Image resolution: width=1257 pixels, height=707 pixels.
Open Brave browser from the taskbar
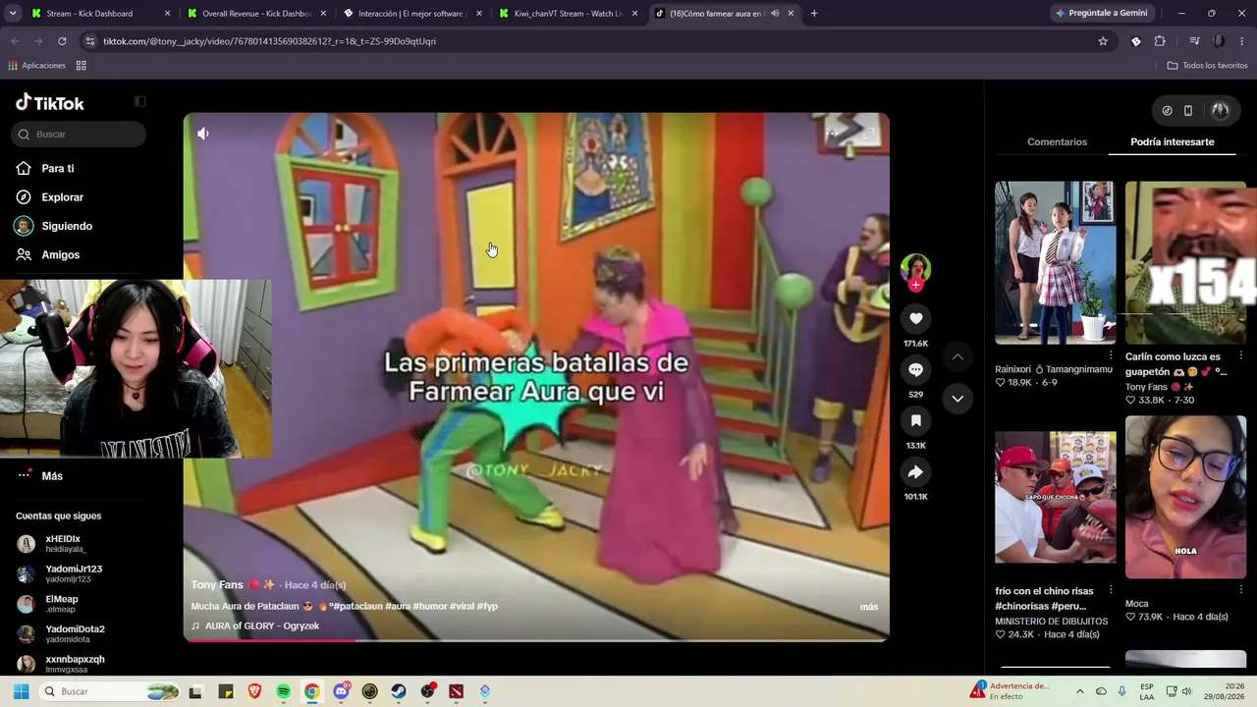254,691
